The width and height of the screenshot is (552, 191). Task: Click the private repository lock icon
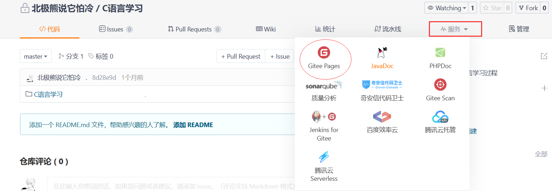point(25,8)
